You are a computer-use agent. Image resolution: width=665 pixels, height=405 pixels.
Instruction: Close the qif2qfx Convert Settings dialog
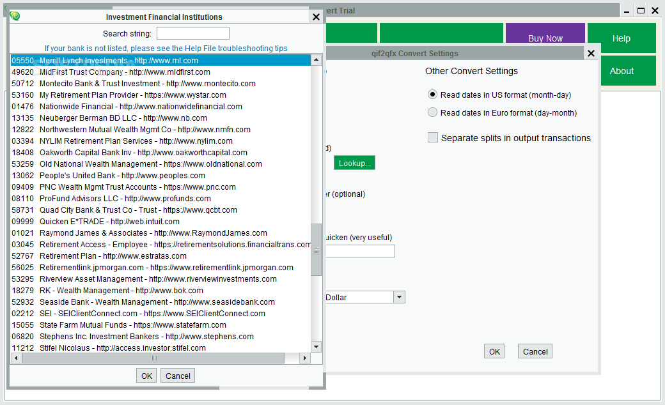click(x=591, y=54)
